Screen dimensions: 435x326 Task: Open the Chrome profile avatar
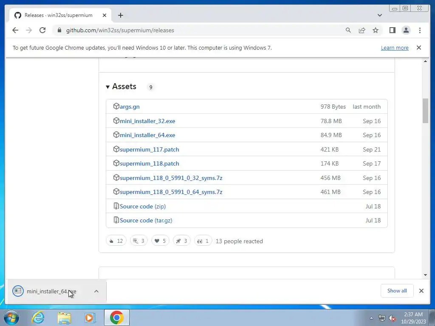click(x=406, y=30)
